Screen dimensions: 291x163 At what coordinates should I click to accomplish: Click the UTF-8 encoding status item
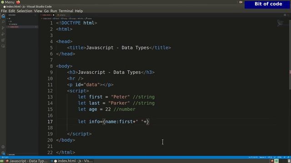pos(270,157)
